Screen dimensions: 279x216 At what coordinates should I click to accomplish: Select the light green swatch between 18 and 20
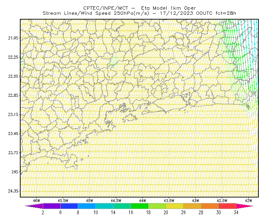coord(157,206)
